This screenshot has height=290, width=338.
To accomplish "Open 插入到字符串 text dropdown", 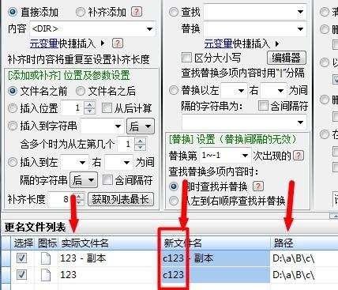I will coord(118,126).
